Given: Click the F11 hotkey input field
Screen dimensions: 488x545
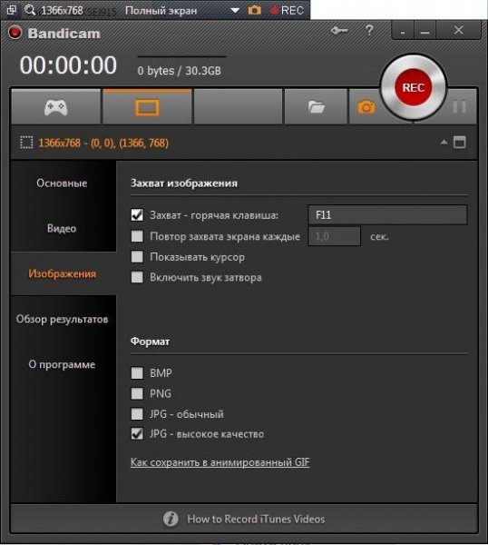Looking at the screenshot, I should (387, 214).
